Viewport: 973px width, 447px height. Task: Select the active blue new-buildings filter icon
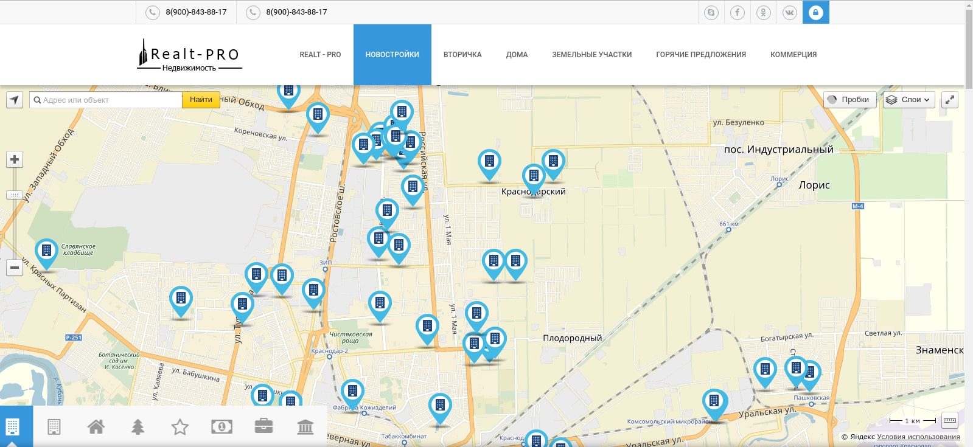pyautogui.click(x=12, y=426)
